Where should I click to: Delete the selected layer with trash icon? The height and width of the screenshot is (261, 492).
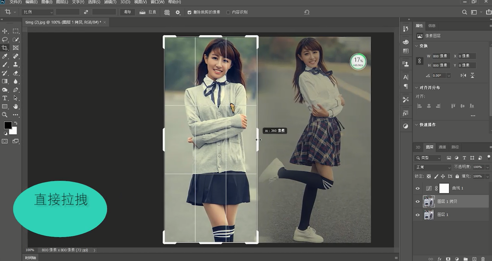click(483, 259)
